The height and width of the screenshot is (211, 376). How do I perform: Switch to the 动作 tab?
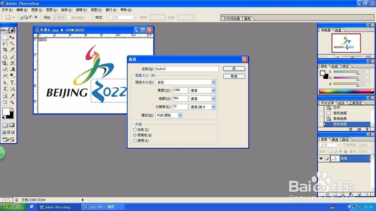(x=341, y=103)
